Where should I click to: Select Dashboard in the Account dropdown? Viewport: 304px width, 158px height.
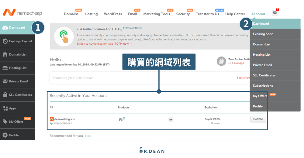275,24
